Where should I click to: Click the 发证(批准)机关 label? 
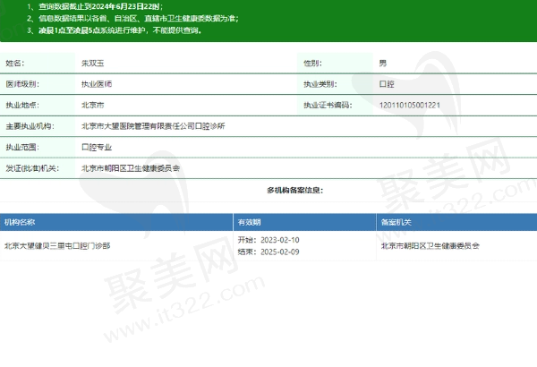click(32, 168)
